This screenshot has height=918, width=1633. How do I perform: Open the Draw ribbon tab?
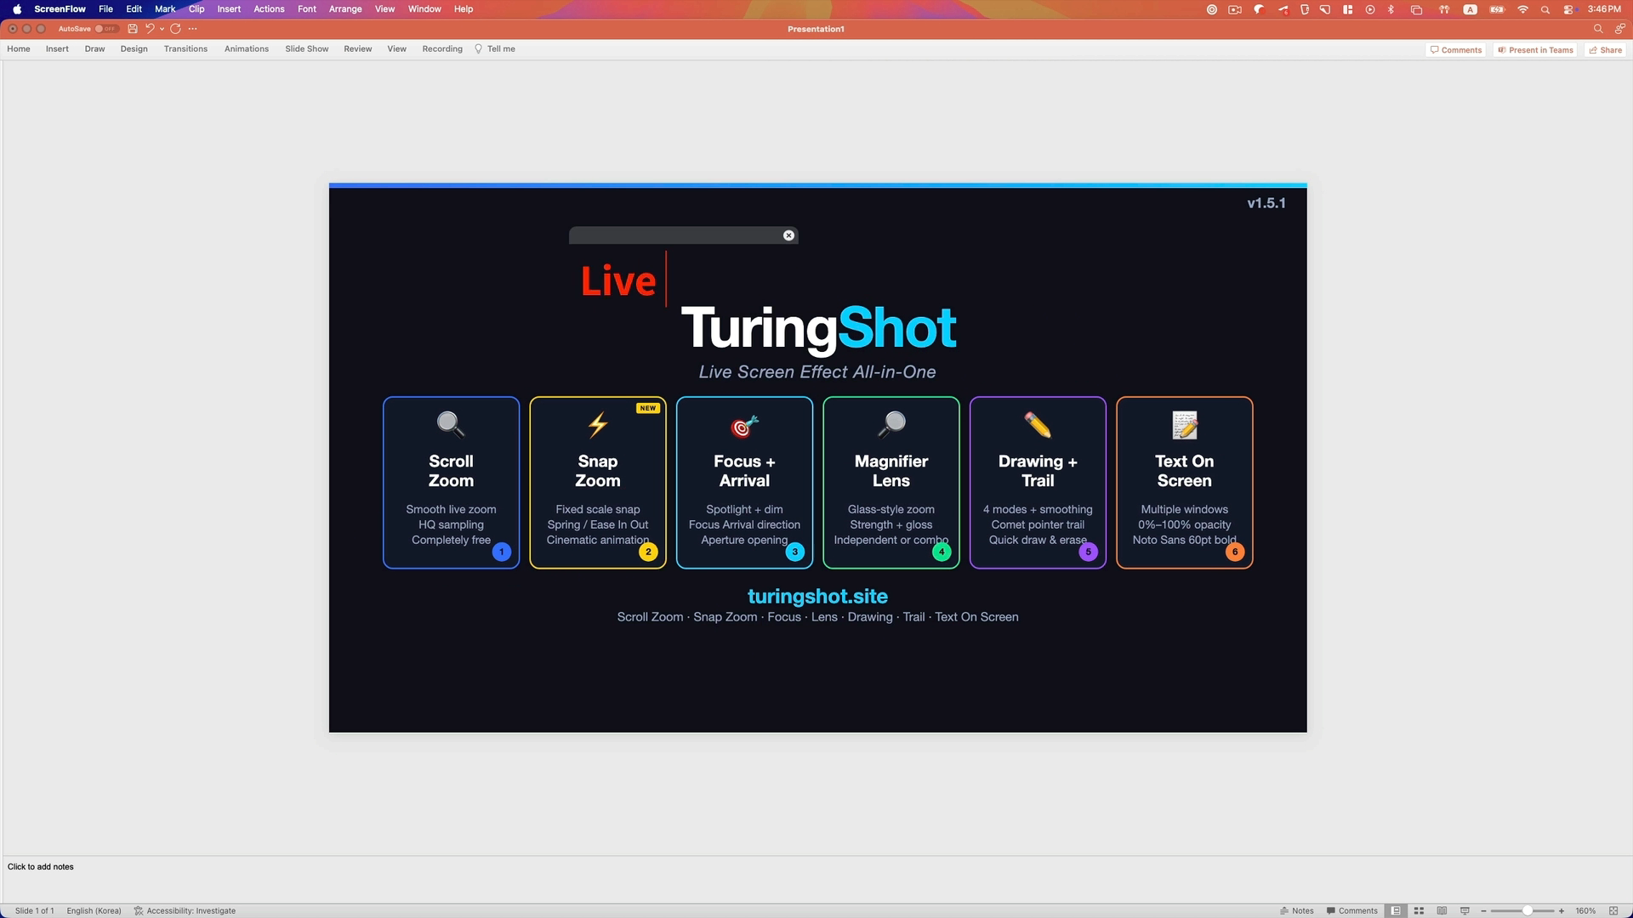(x=94, y=49)
